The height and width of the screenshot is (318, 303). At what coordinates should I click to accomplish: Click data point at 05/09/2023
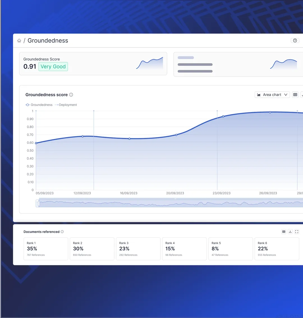click(x=36, y=143)
